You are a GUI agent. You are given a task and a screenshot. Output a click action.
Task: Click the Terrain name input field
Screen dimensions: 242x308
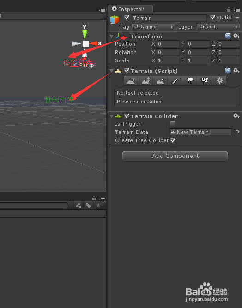[169, 18]
